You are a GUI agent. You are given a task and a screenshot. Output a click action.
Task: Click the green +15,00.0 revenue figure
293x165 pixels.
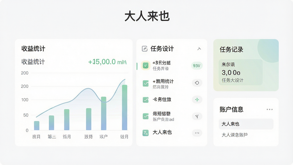107,62
